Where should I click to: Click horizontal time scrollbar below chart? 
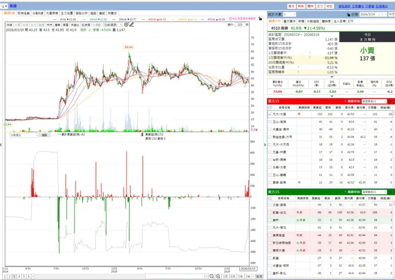[175, 276]
